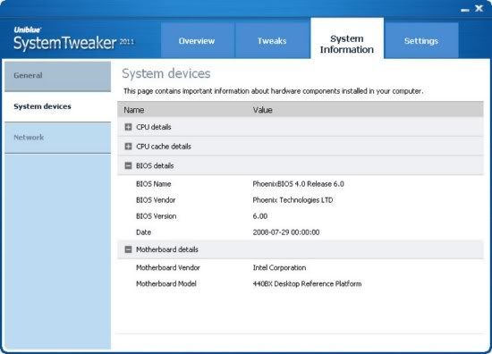The image size is (492, 354).
Task: Expand the CPU details section
Action: (x=128, y=127)
